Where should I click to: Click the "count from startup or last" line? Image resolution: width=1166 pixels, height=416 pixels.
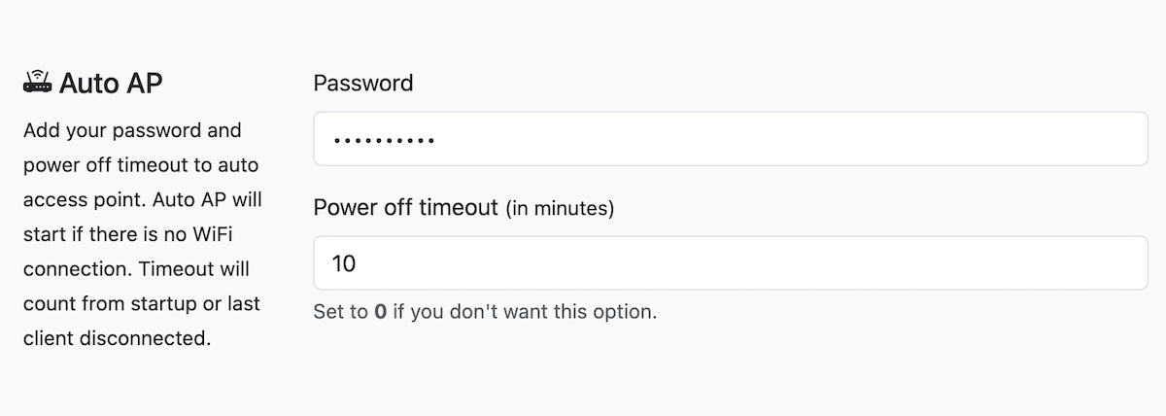[x=141, y=303]
